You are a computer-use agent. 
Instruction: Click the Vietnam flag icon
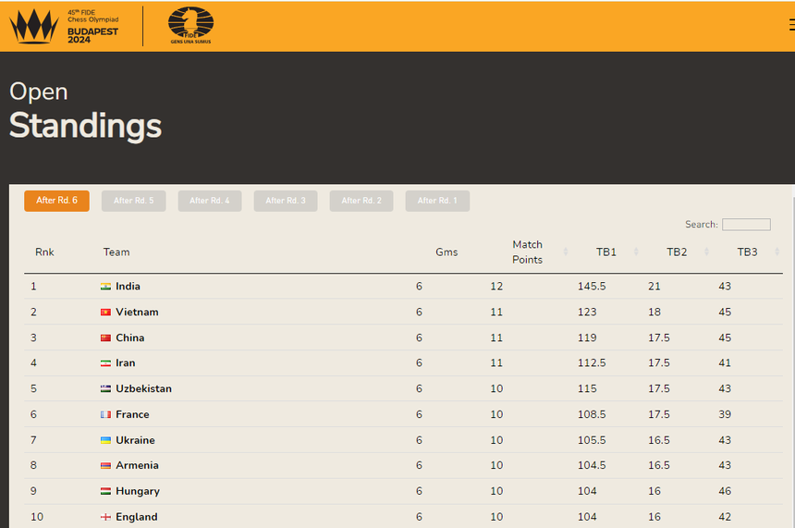click(x=105, y=313)
